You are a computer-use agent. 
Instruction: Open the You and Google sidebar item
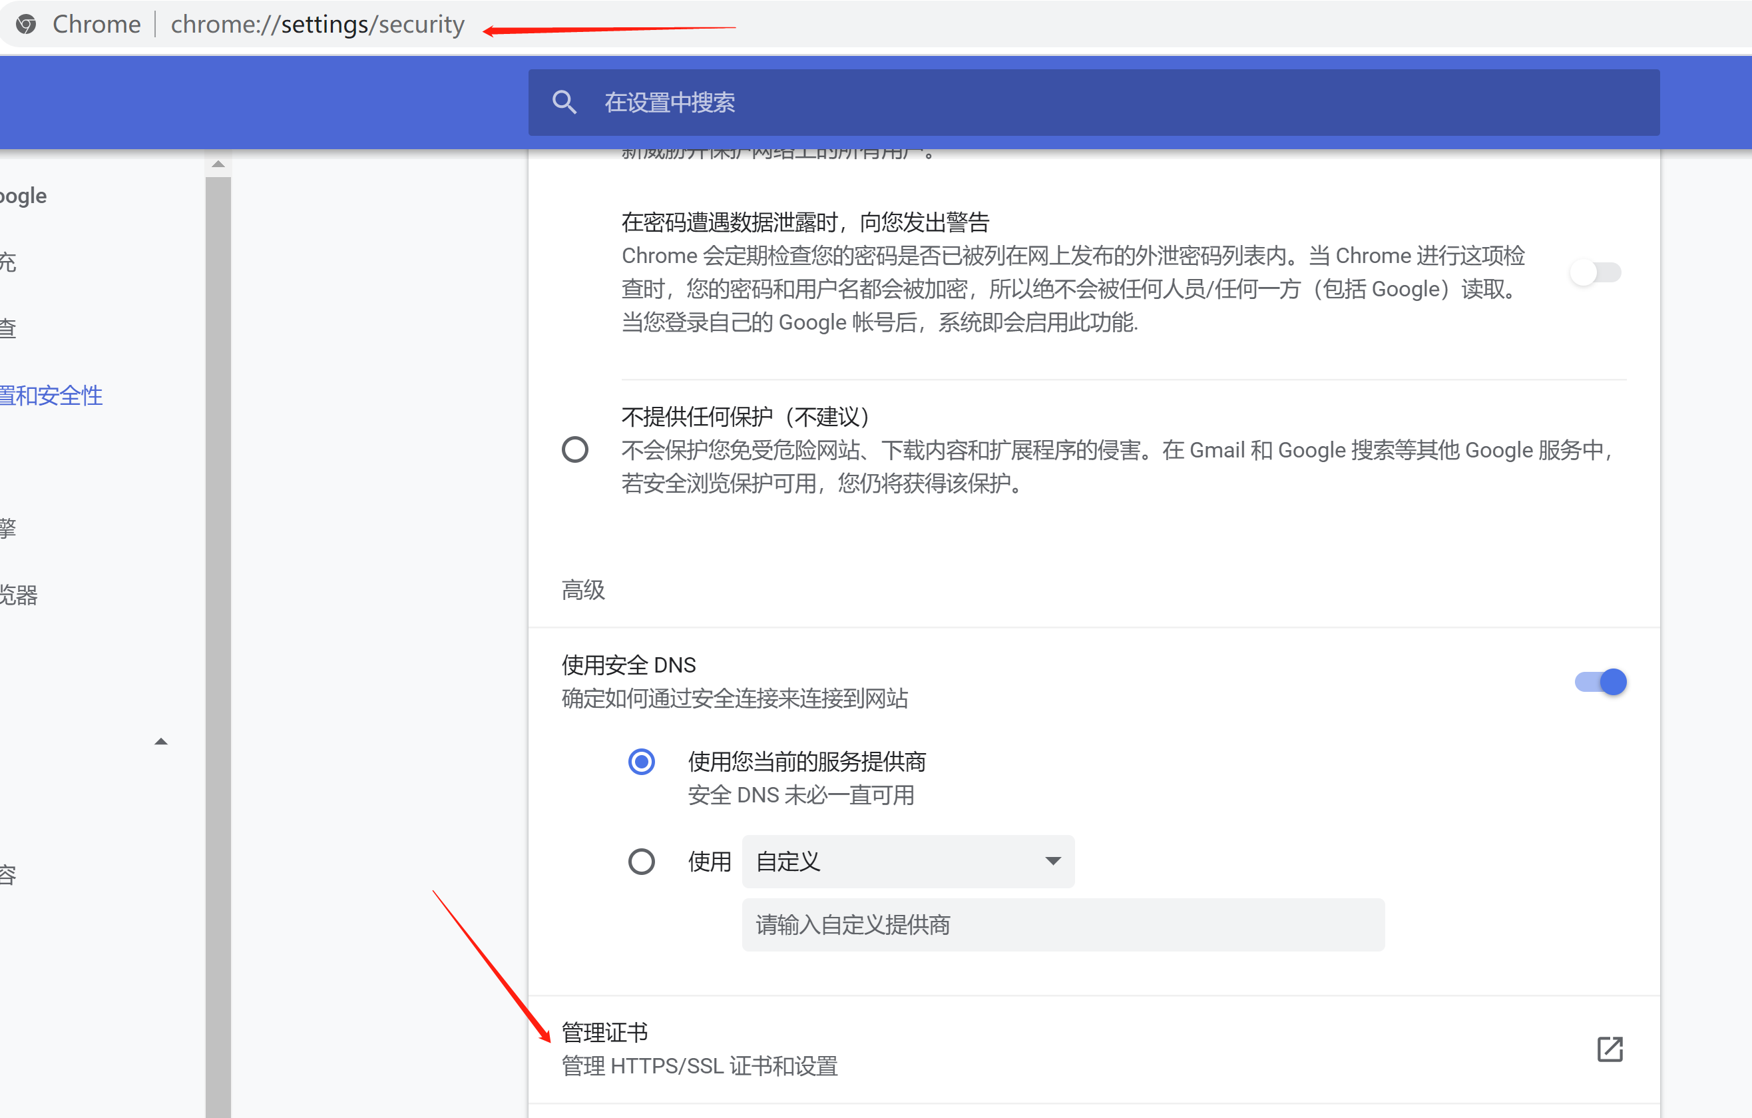[x=23, y=196]
